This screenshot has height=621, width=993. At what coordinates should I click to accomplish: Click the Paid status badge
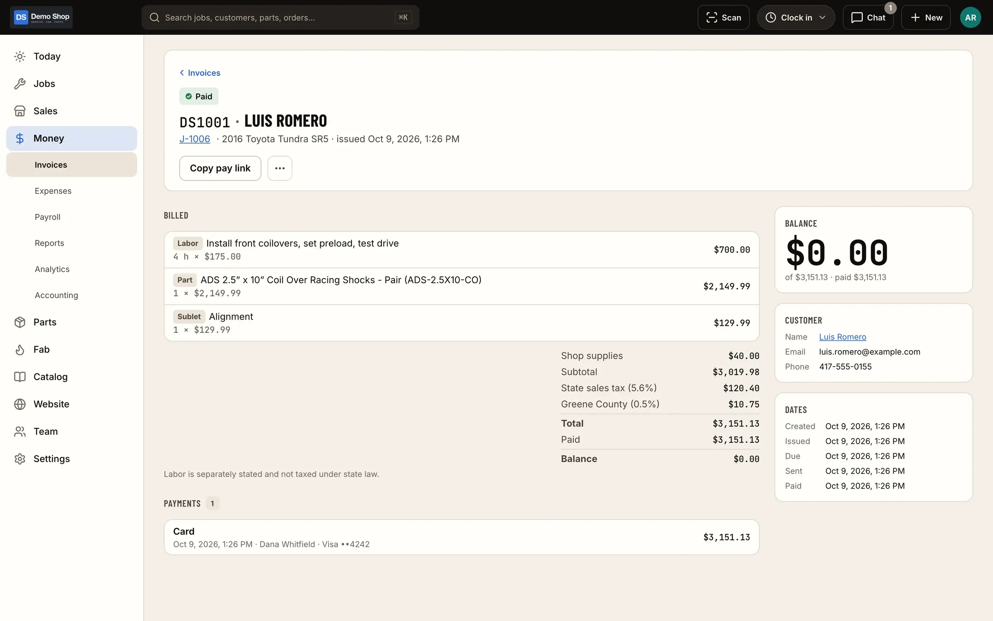(199, 96)
